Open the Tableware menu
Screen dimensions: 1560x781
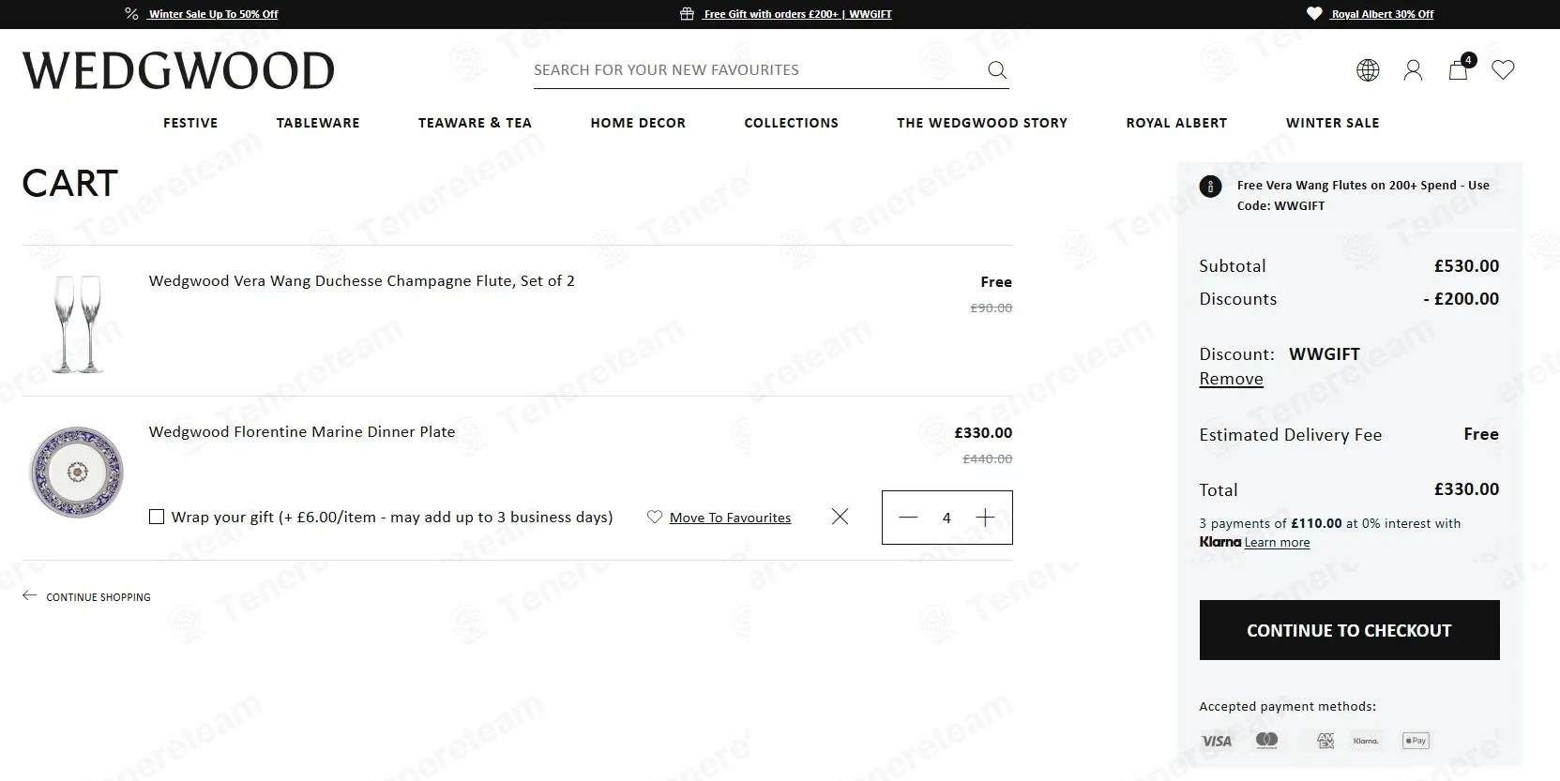pos(318,123)
